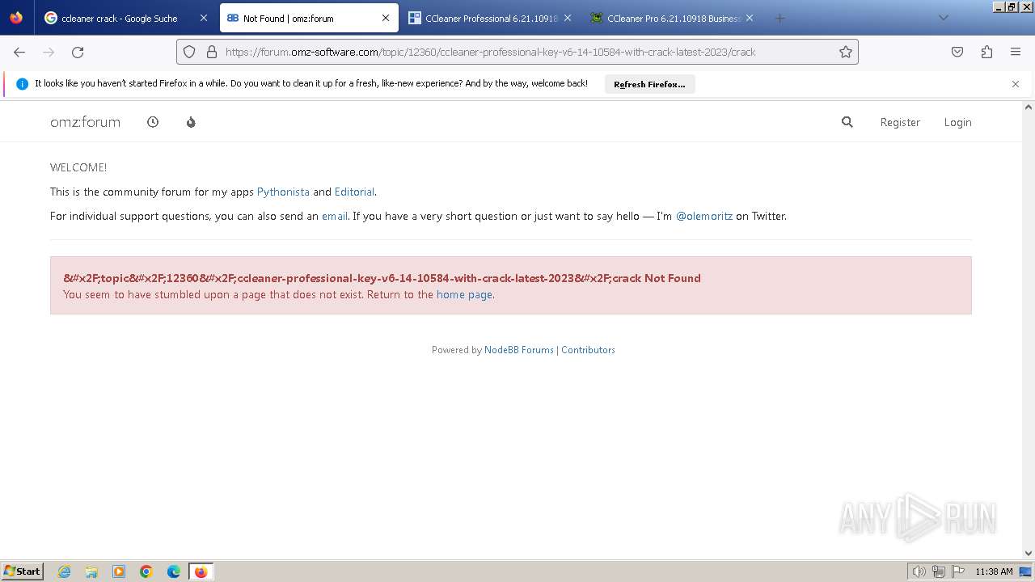Open File Explorer folder from taskbar

[x=91, y=571]
